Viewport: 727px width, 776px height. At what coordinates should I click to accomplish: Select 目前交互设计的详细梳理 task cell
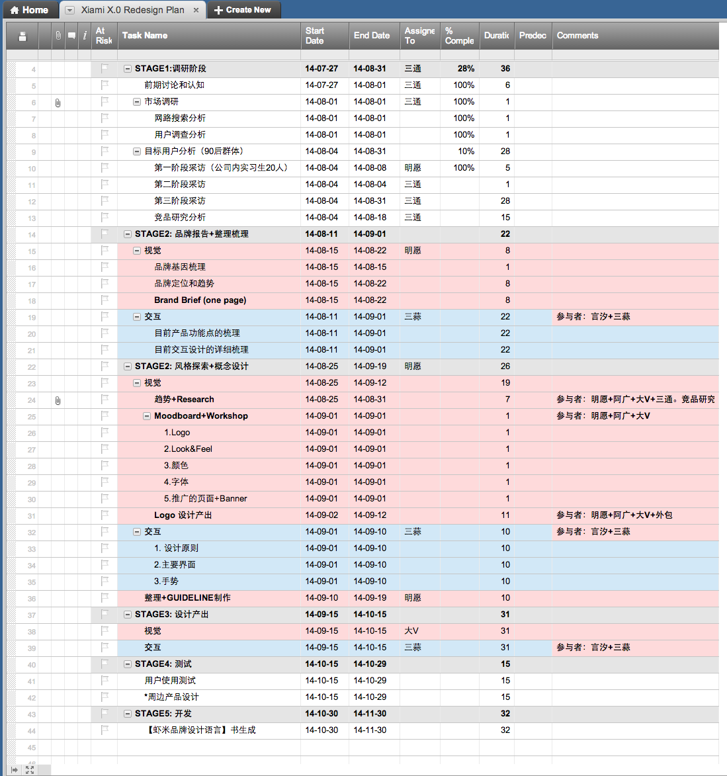[209, 350]
